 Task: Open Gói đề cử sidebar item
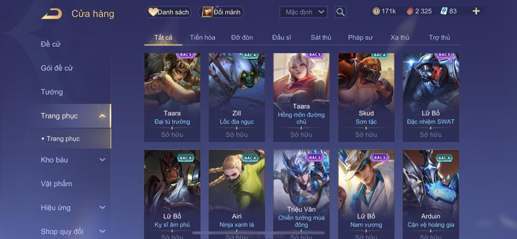tap(57, 68)
